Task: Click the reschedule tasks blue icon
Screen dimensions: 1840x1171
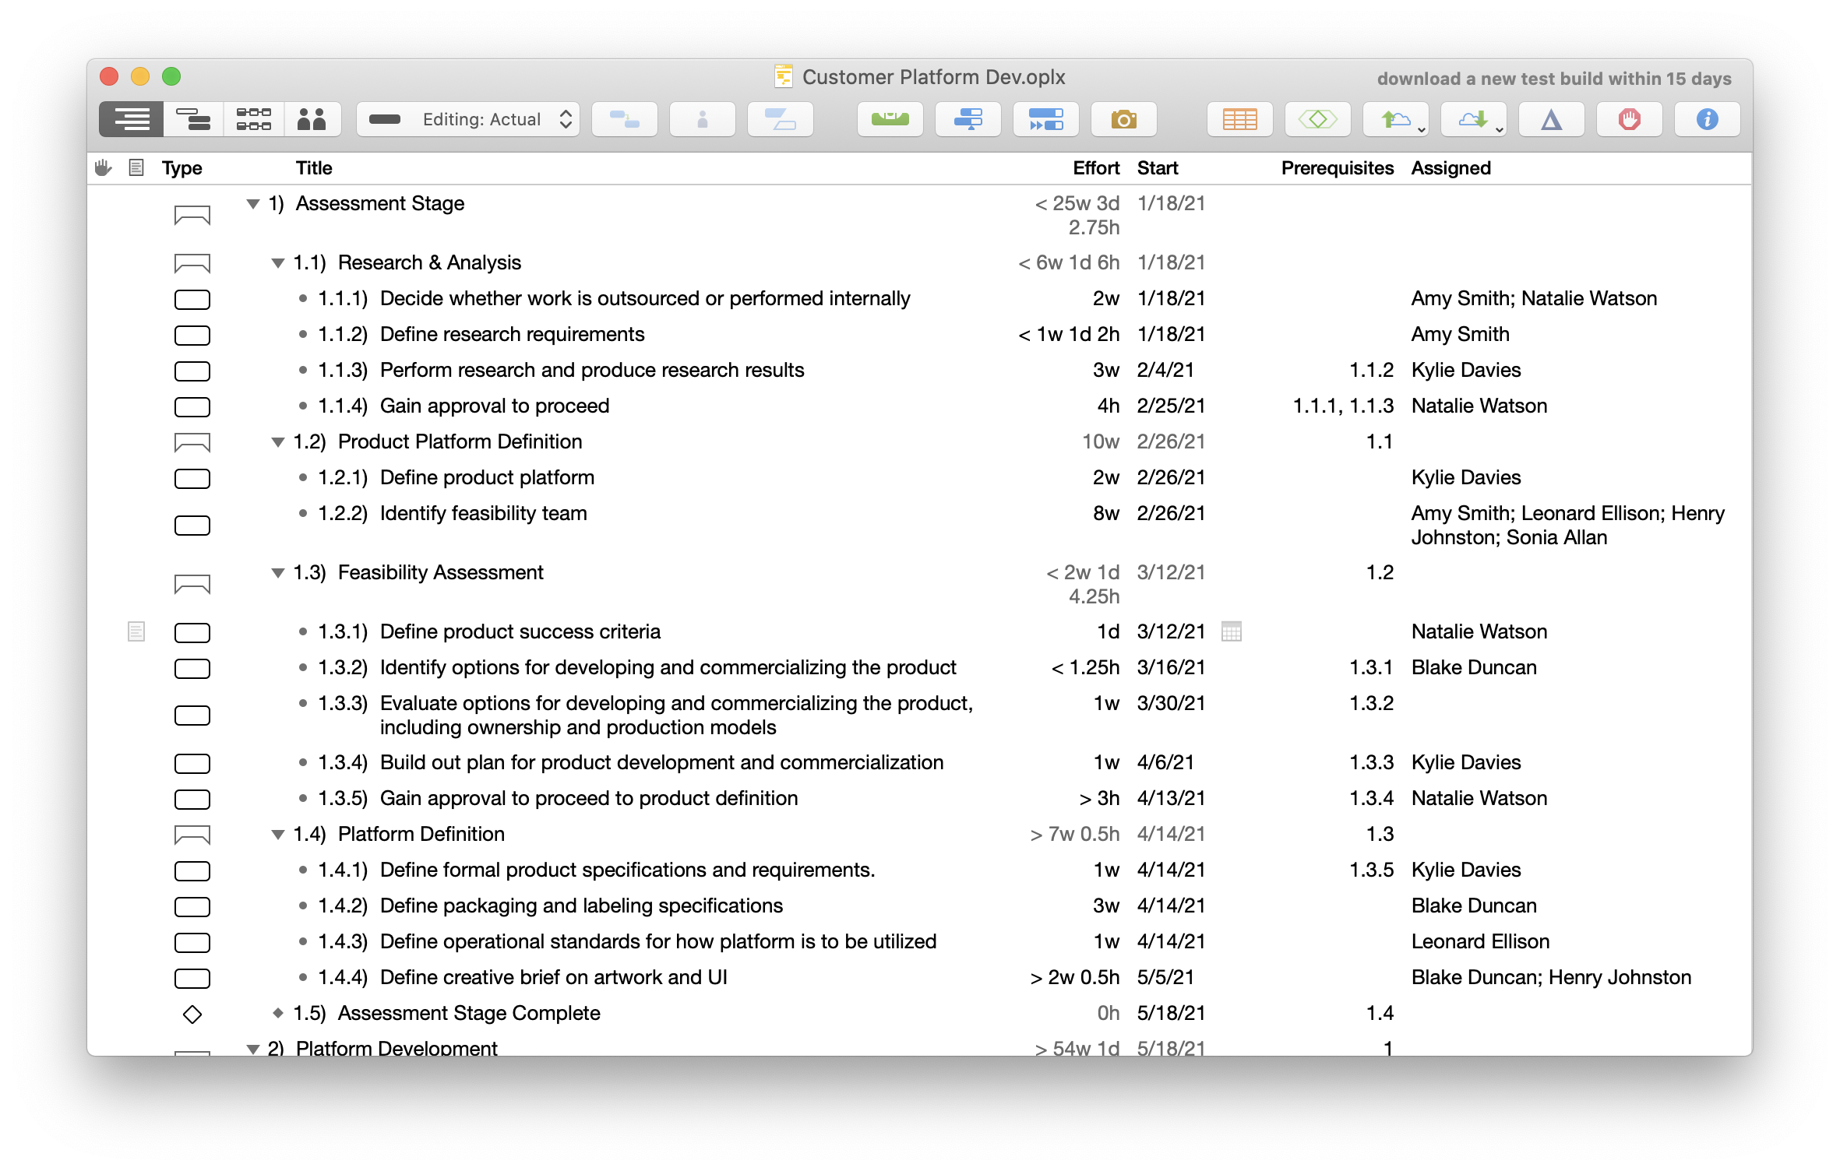Action: [x=968, y=119]
